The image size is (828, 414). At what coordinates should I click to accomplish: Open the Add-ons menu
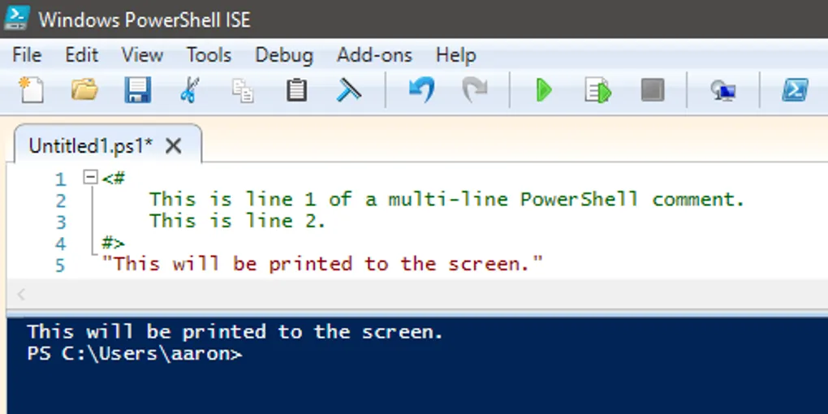coord(374,55)
